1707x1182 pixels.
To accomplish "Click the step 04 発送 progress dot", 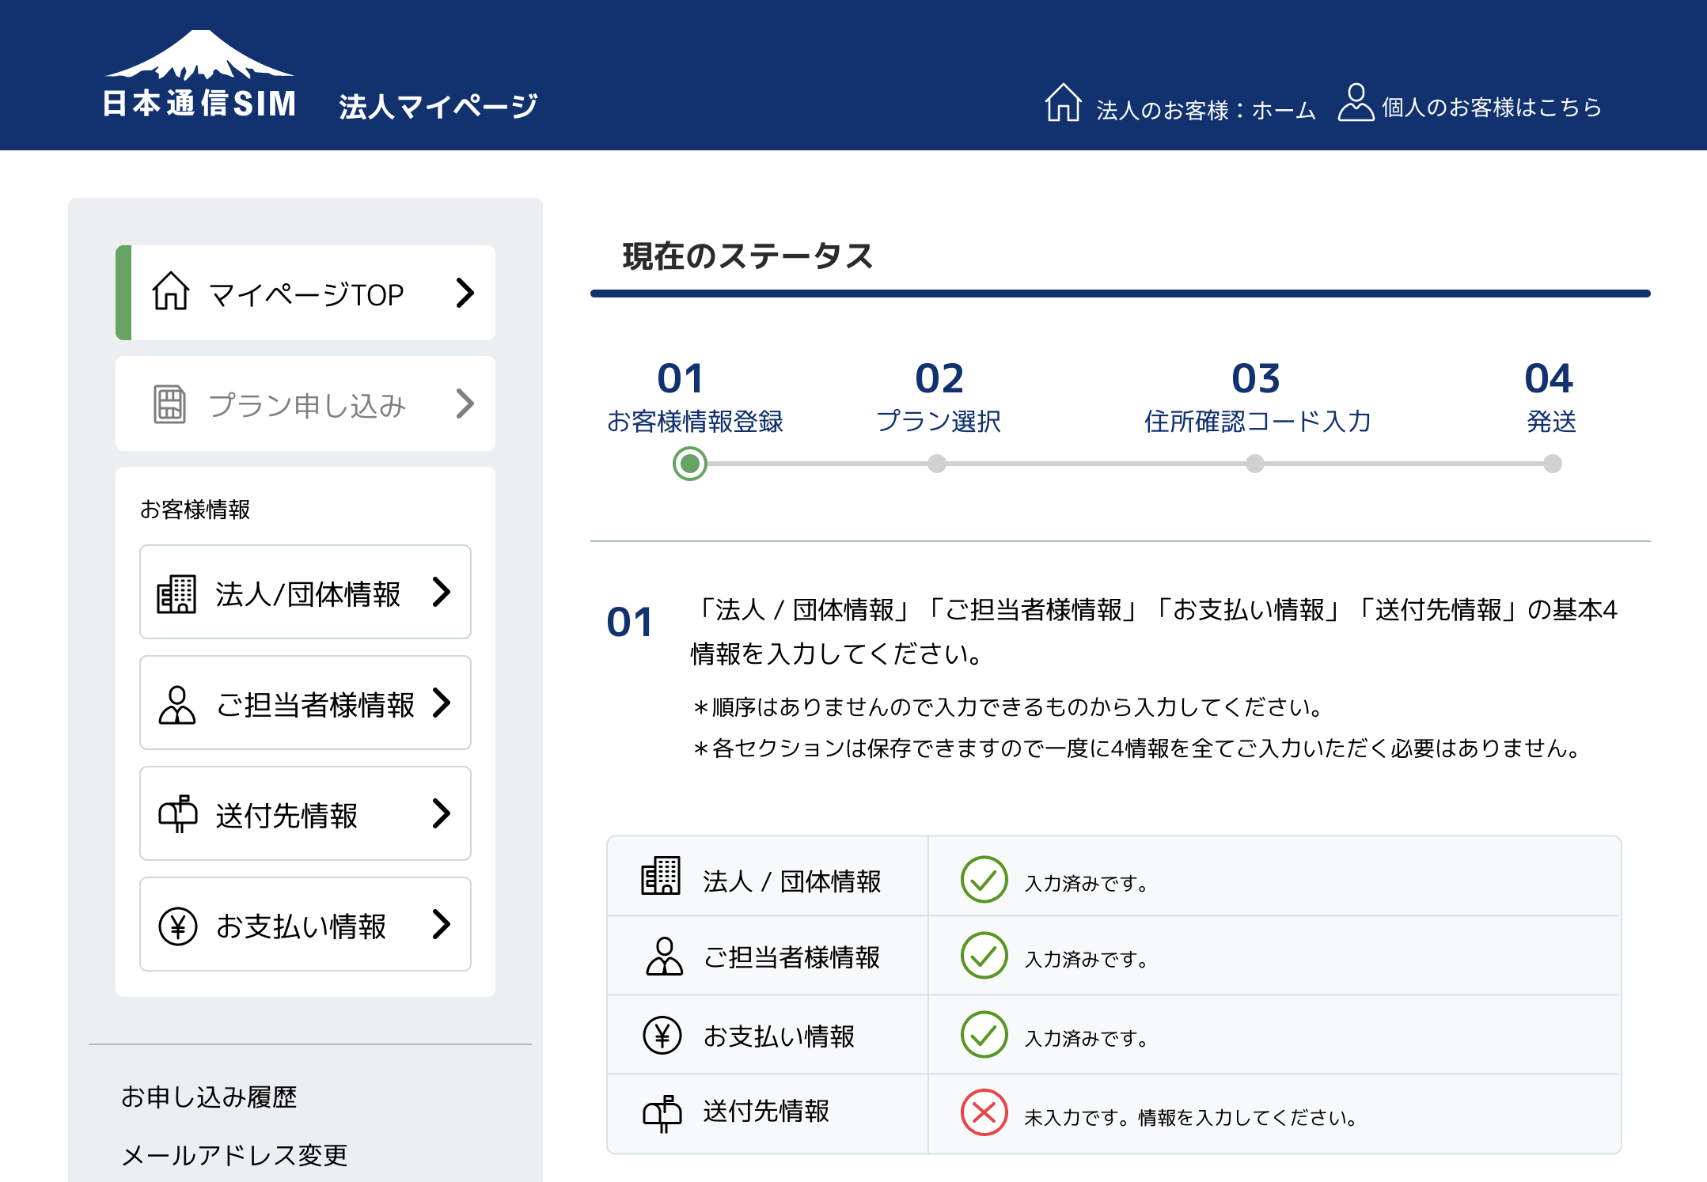I will pos(1553,464).
